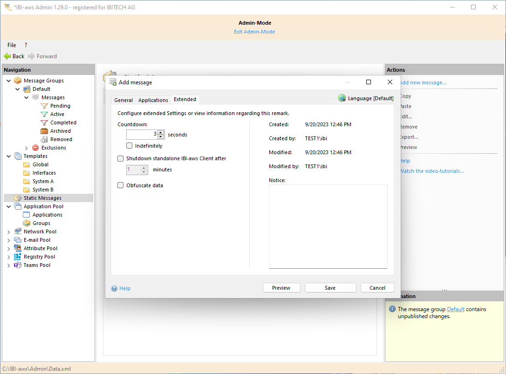The height and width of the screenshot is (374, 506).
Task: Enable the Indefinitely countdown checkbox
Action: (x=130, y=146)
